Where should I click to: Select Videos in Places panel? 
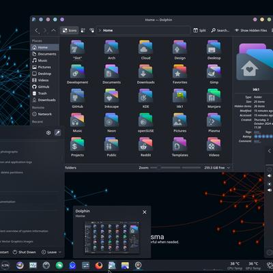(45, 80)
